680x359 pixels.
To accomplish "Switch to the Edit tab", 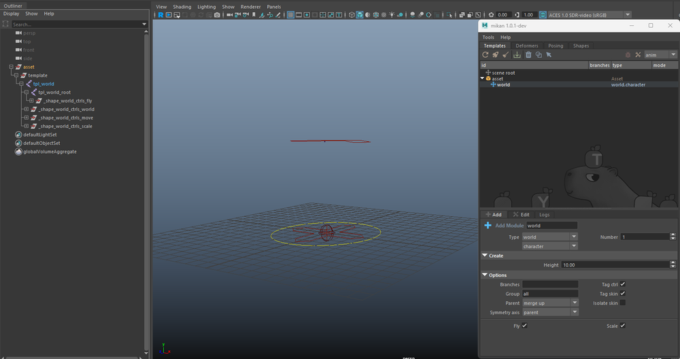I will [x=521, y=214].
